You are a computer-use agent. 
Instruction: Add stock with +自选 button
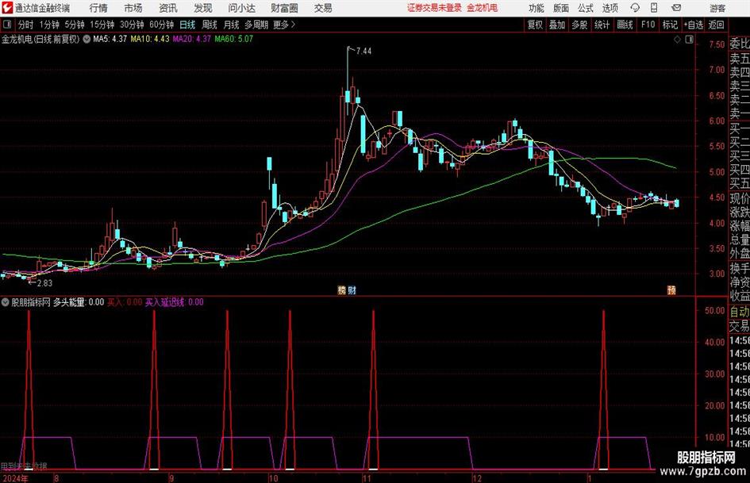(694, 25)
